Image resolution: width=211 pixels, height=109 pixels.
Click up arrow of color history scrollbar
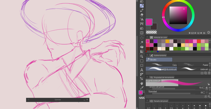pos(210,40)
